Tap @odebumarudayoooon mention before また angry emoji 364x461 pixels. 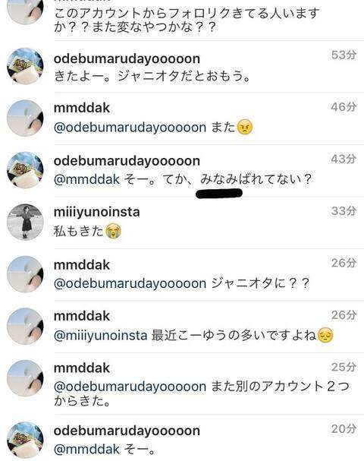(x=130, y=128)
